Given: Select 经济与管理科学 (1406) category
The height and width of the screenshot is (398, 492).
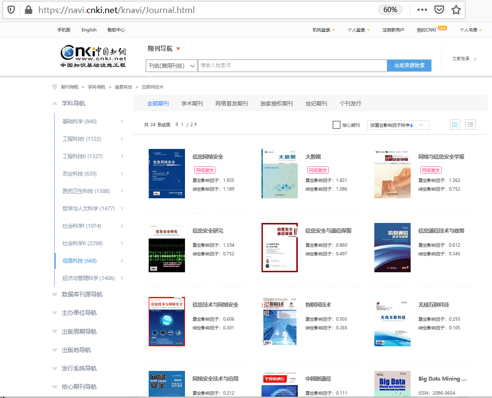Looking at the screenshot, I should click(x=89, y=278).
